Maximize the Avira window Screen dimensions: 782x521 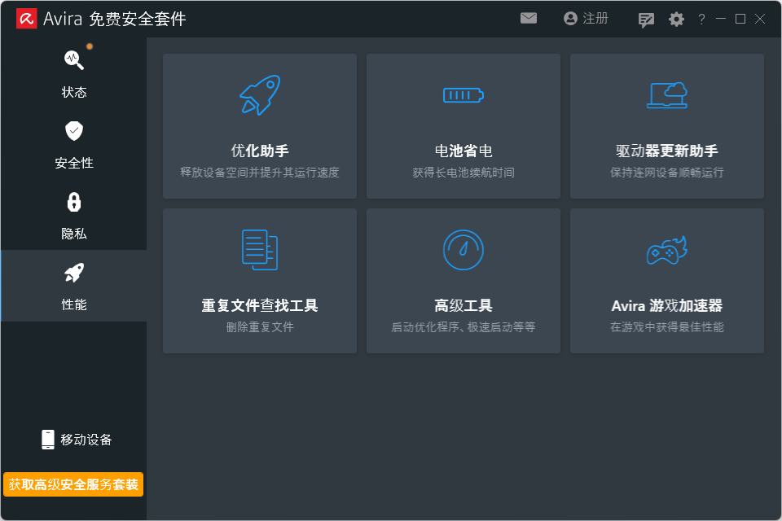(x=740, y=19)
